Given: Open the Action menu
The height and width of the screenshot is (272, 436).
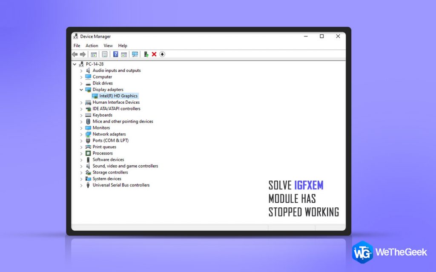Looking at the screenshot, I should click(x=92, y=46).
